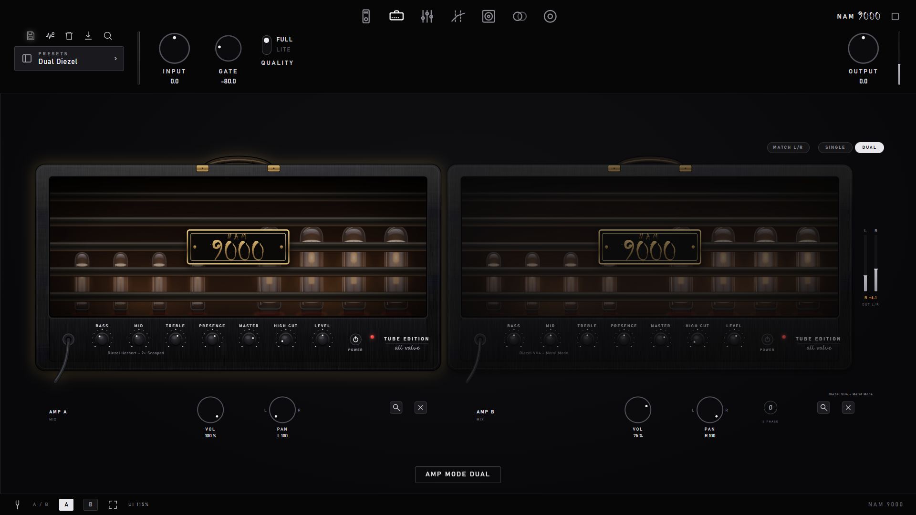Click 'Diezel Herbert - 2+ Scooped' model label
This screenshot has width=916, height=515.
[135, 353]
